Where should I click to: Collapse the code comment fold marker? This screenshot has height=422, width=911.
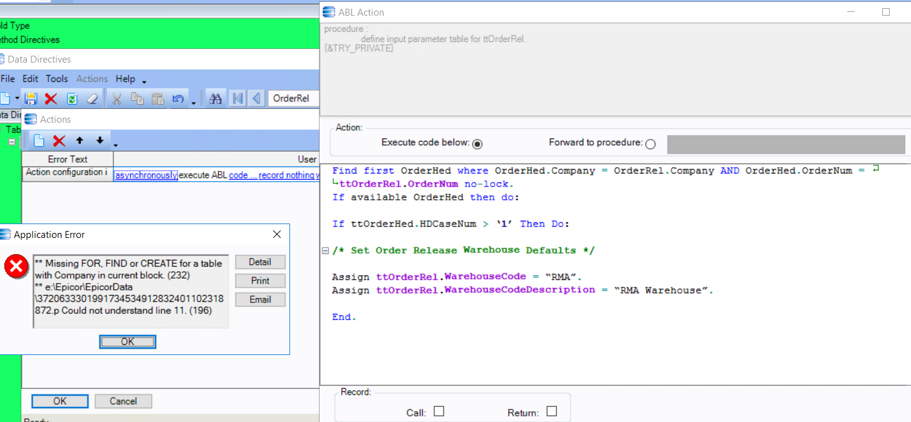(325, 250)
